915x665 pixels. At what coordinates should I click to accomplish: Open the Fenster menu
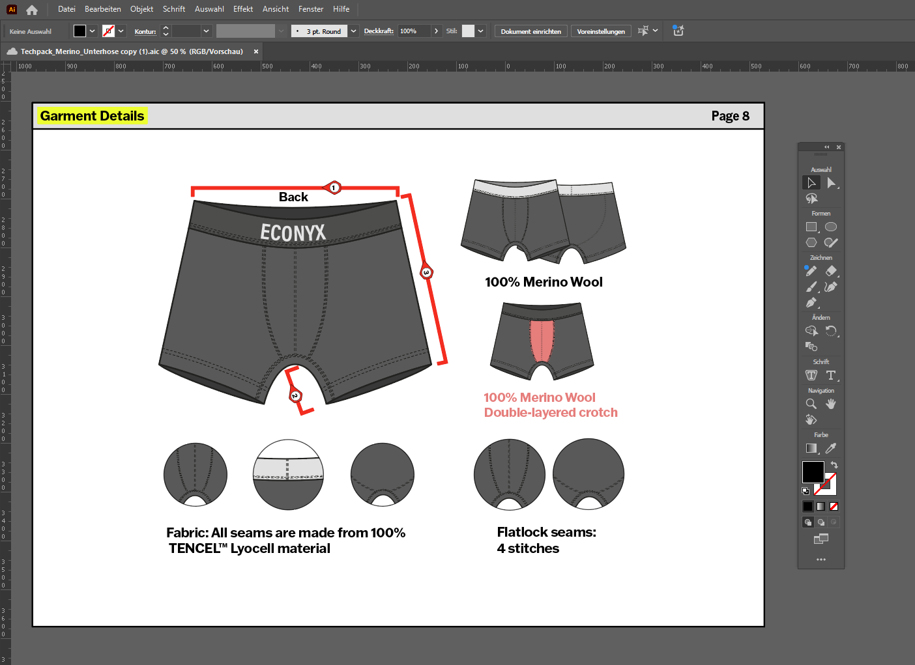pos(311,9)
